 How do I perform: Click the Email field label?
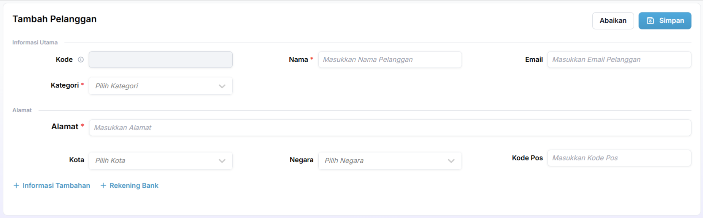(534, 60)
